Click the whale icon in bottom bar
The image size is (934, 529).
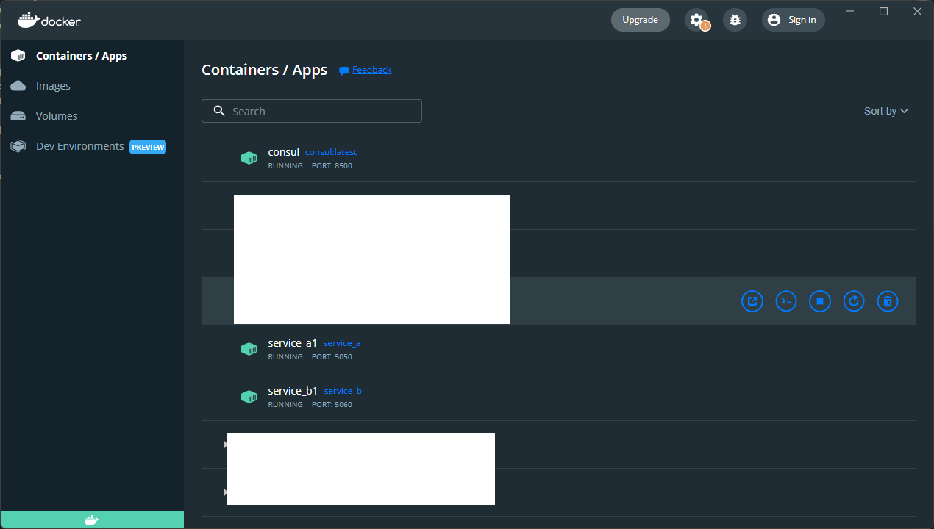coord(91,520)
